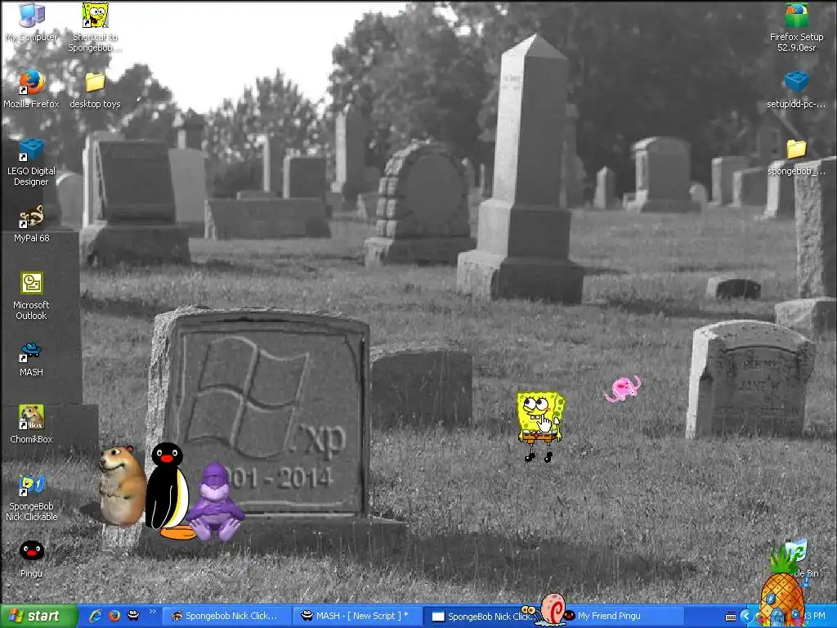Launch the Microsoft Outlook desktop icon
The image size is (837, 628).
[x=32, y=296]
